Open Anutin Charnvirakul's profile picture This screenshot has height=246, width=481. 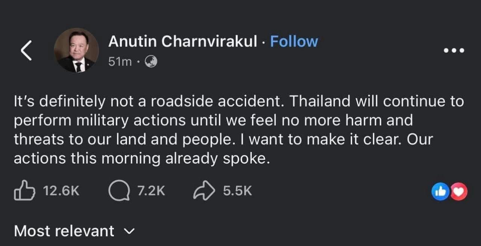[x=76, y=50]
